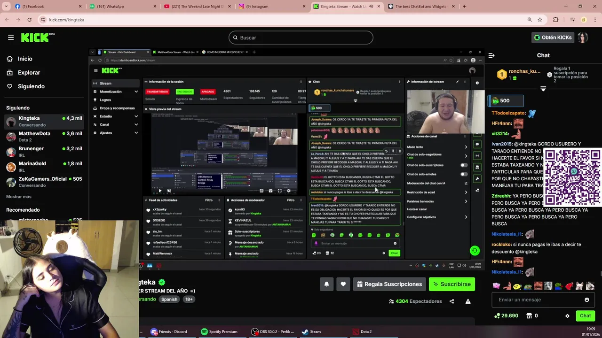Open Palabras baneadas in streamed dashboard
Image resolution: width=602 pixels, height=338 pixels.
(437, 201)
